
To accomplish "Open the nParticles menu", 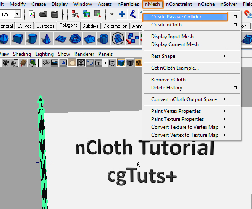I will coord(128,4).
